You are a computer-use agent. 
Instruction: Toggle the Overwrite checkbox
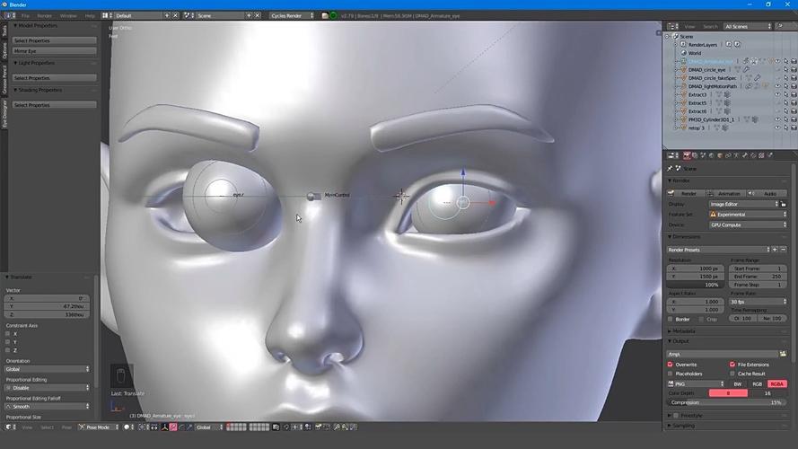671,365
